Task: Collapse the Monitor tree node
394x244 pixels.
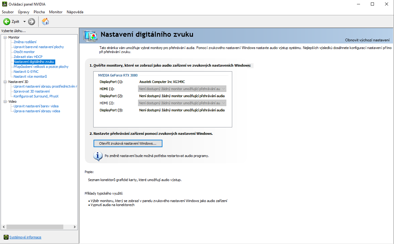Action: click(5, 37)
